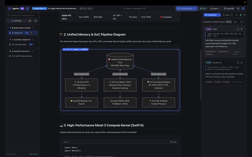The image size is (252, 157).
Task: Open the Export dropdown
Action: click(215, 8)
